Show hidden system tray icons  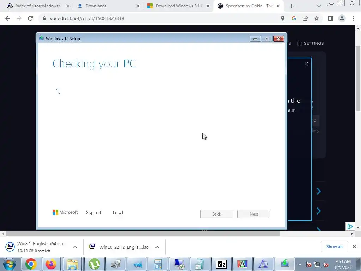click(x=300, y=264)
